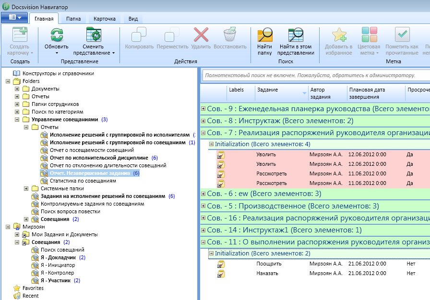Open Отчет по исполнительской дисциплине
This screenshot has height=300, width=430.
tap(99, 158)
